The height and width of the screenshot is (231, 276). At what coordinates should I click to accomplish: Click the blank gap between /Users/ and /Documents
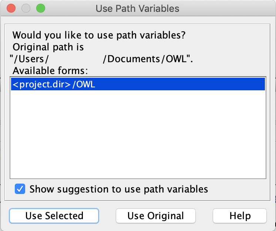76,59
